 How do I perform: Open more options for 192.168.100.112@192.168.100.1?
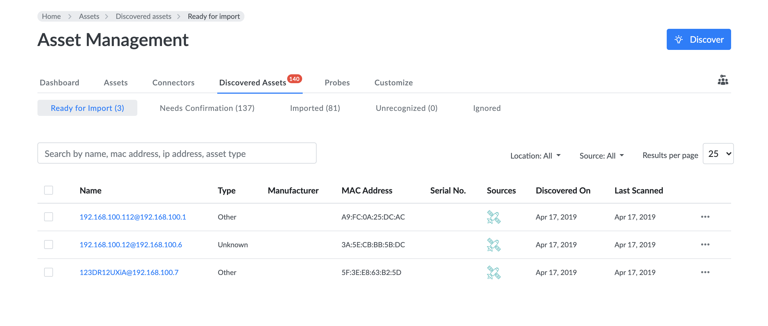(705, 217)
